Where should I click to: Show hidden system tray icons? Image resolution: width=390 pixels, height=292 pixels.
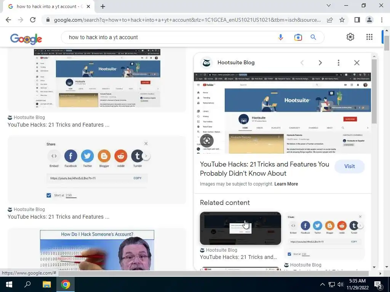pyautogui.click(x=322, y=284)
